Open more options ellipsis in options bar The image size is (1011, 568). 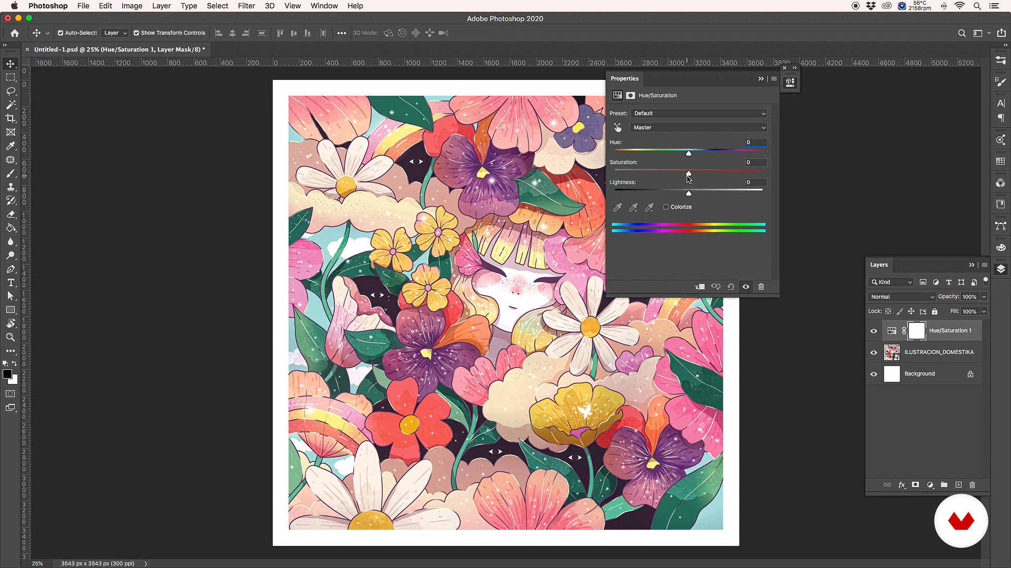[x=342, y=33]
